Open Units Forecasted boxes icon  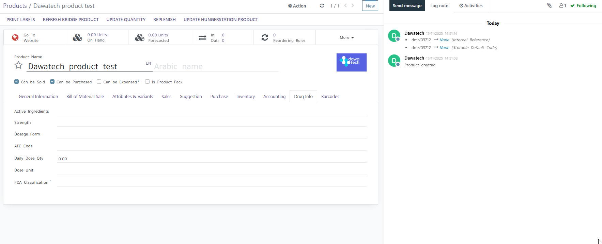coord(140,37)
